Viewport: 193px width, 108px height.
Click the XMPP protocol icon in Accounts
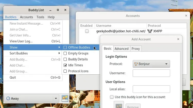click(150, 31)
